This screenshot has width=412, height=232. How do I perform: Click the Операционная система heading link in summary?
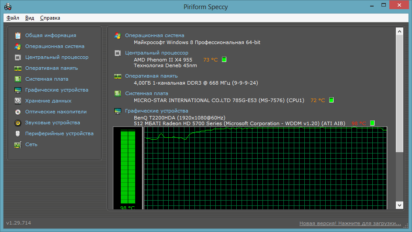(154, 35)
